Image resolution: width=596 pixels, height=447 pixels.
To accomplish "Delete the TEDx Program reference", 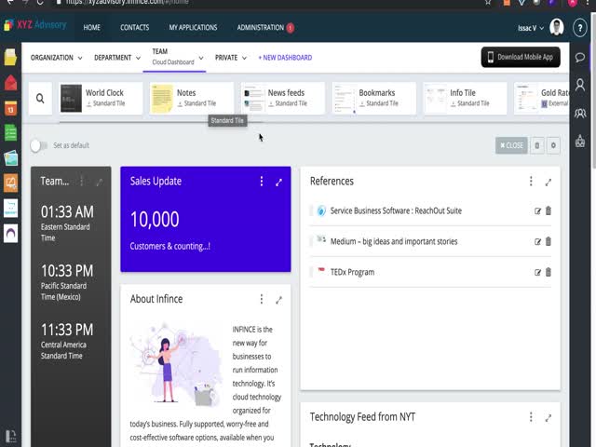I will point(548,272).
